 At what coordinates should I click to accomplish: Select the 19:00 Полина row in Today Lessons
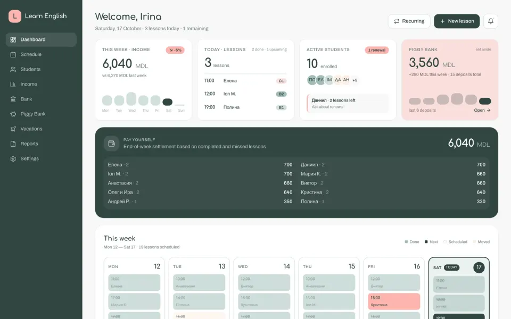(245, 107)
